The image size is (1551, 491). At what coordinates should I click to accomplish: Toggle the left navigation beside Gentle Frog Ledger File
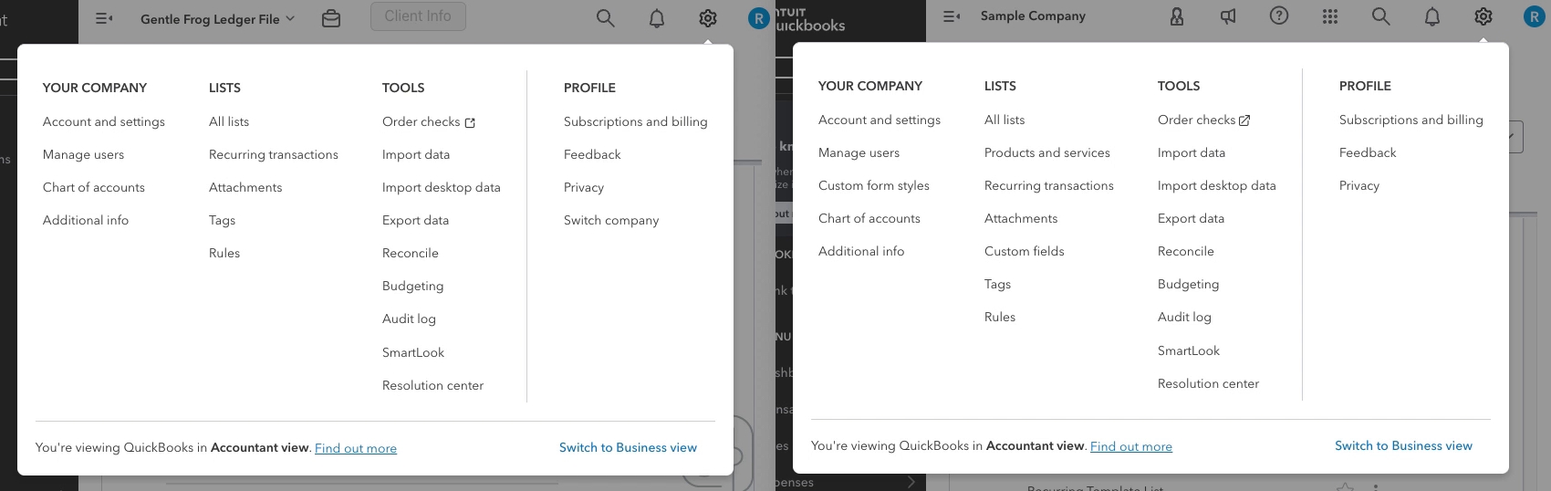click(104, 18)
